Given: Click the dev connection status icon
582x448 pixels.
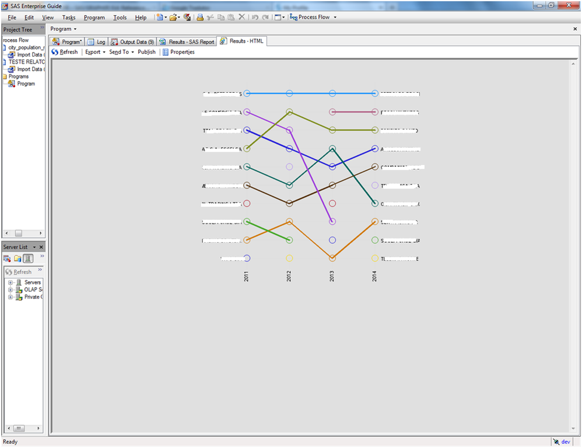Looking at the screenshot, I should click(556, 442).
